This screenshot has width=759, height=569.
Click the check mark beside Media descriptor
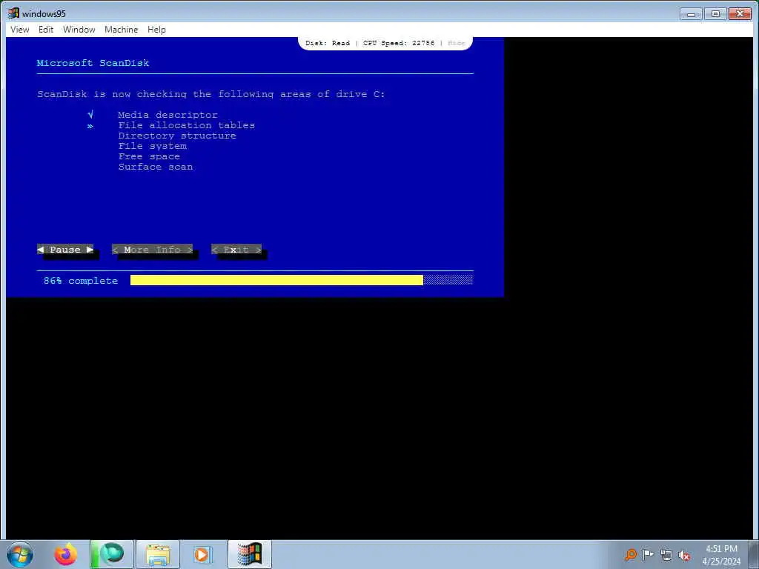click(90, 115)
